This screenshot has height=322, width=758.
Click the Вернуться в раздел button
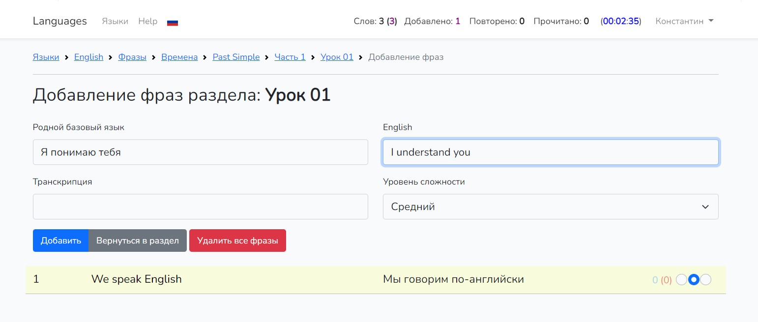138,241
